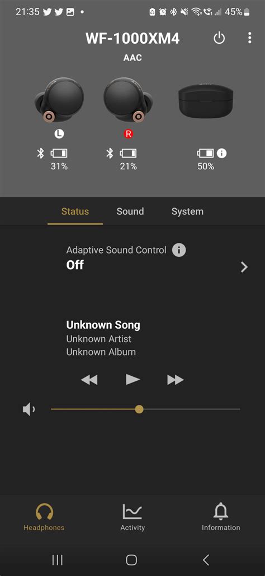This screenshot has height=576, width=265.
Task: Open the Activity section in bottom navigation
Action: (x=132, y=518)
